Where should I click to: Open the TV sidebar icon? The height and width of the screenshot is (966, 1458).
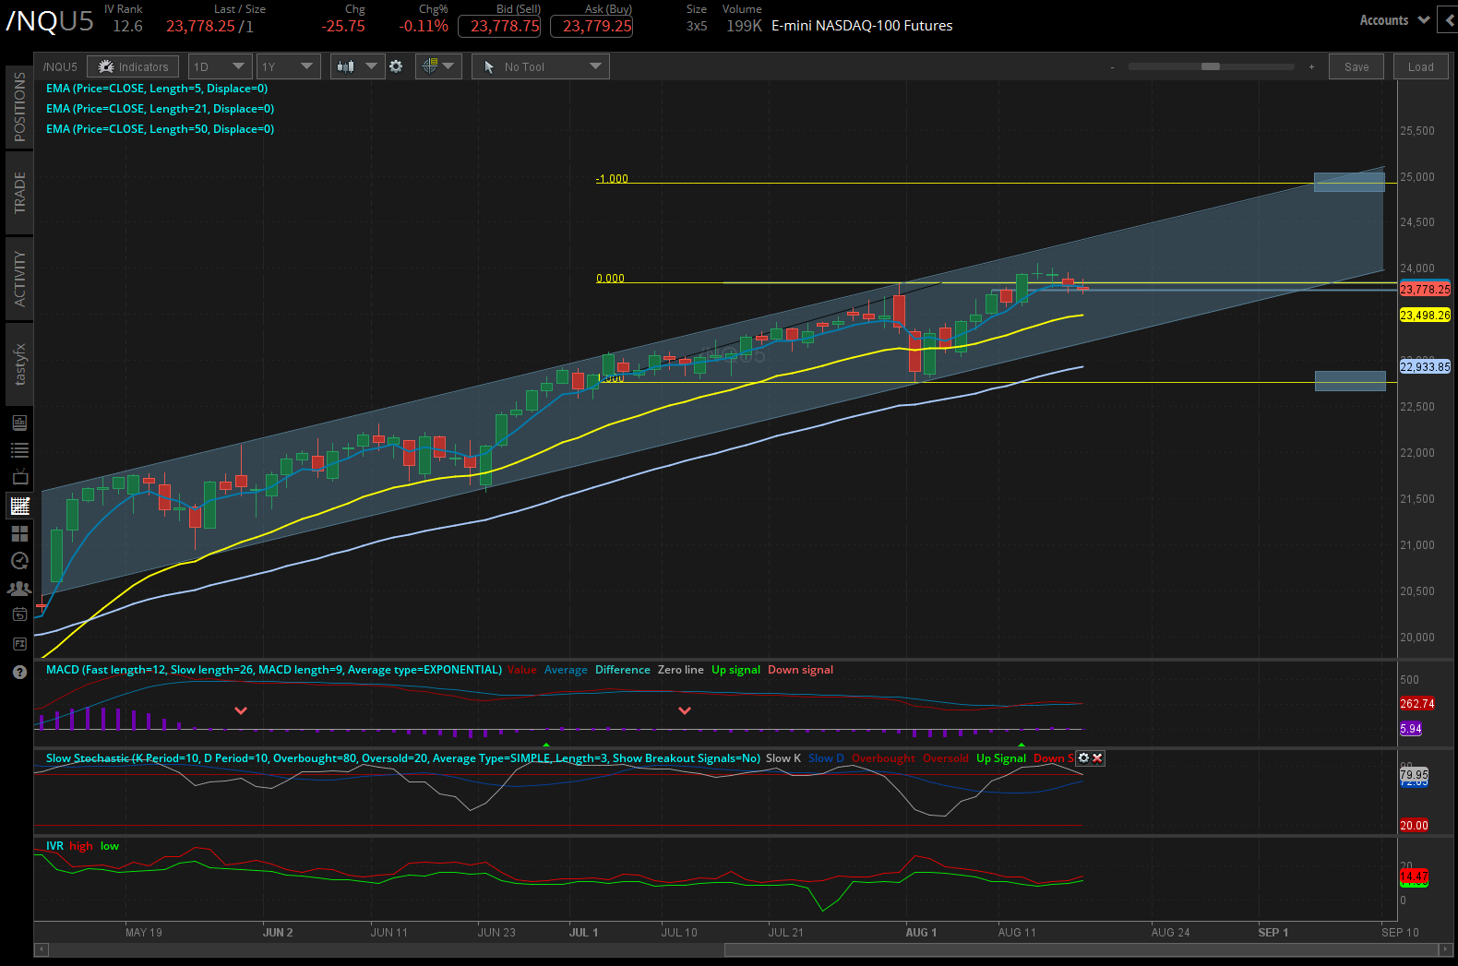(19, 478)
